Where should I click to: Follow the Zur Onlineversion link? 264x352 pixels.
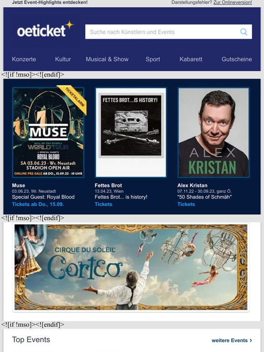click(x=233, y=2)
